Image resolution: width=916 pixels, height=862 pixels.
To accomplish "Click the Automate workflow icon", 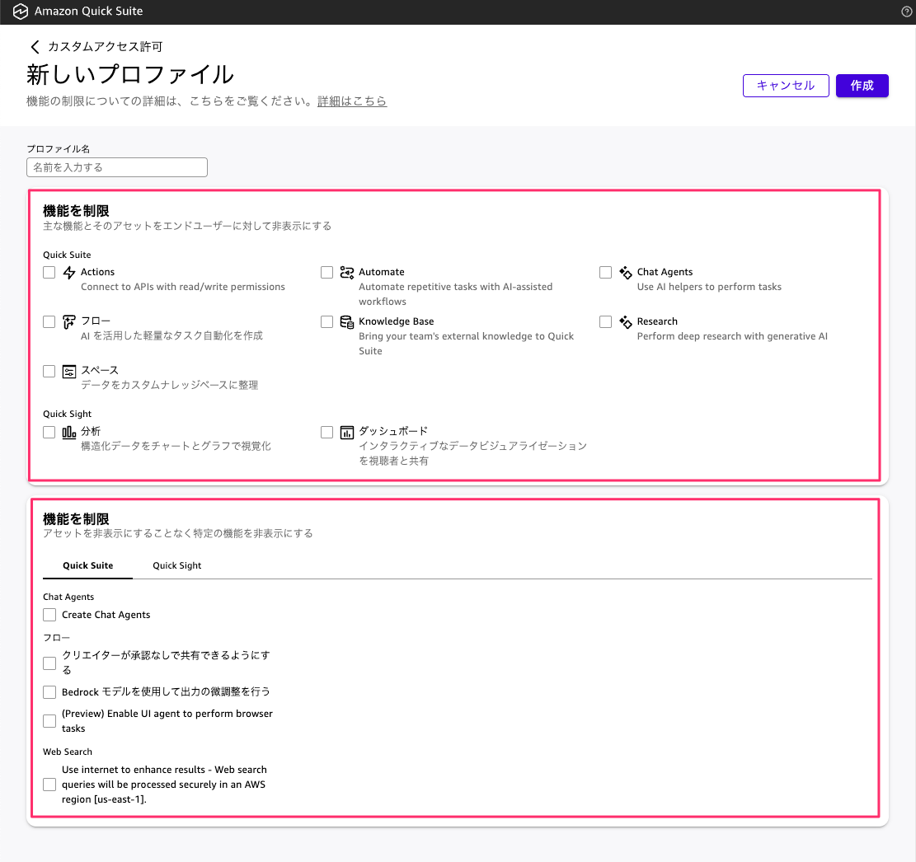I will pos(347,273).
